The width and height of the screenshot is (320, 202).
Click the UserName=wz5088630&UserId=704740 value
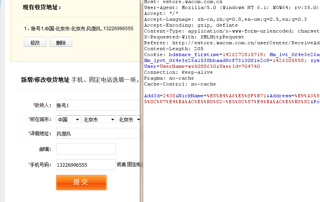210,66
